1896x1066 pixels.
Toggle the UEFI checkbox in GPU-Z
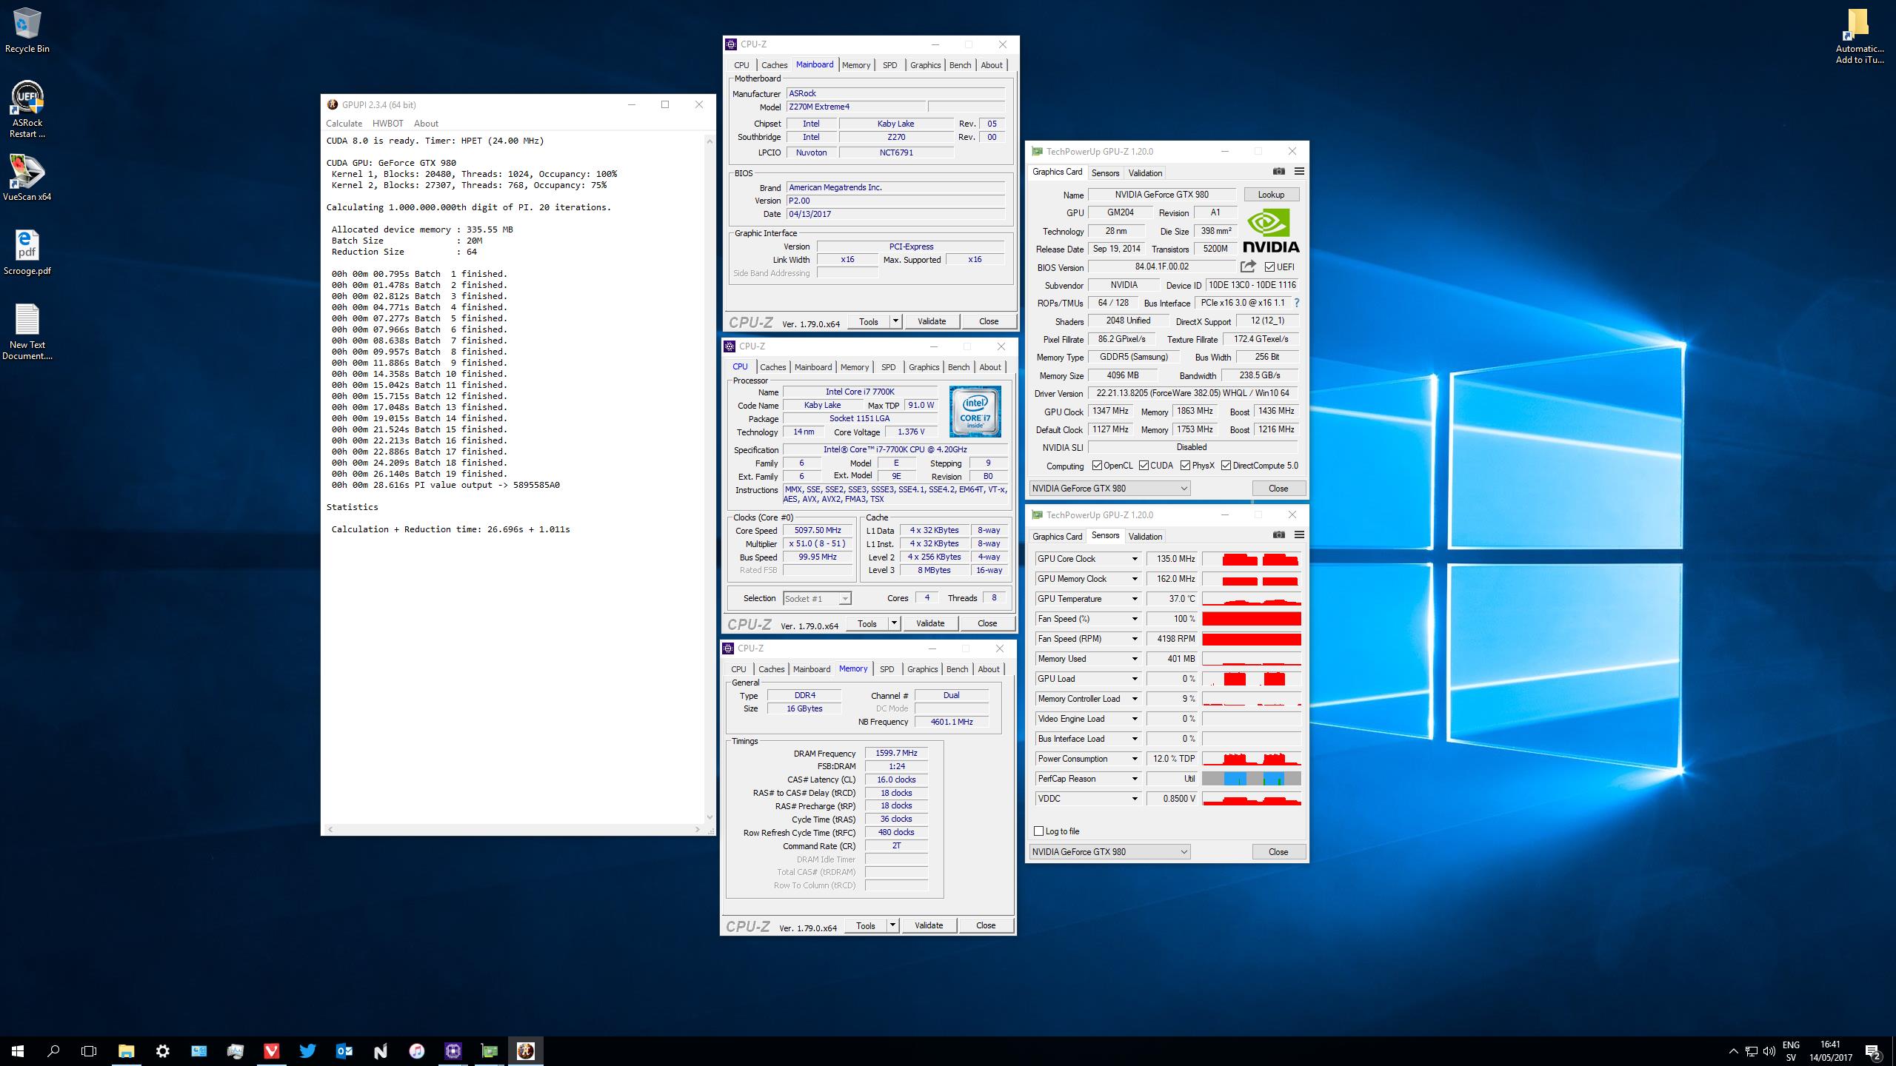[1270, 266]
